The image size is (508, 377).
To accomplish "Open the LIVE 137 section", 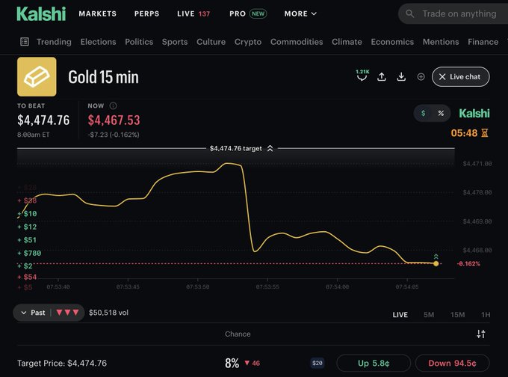I will (193, 13).
